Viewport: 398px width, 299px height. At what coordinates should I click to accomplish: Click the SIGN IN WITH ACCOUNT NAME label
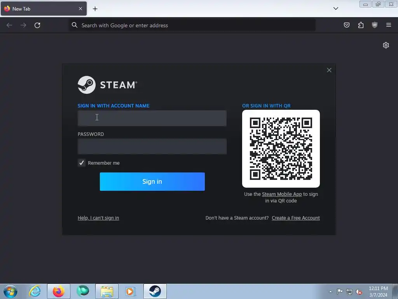[x=113, y=106]
